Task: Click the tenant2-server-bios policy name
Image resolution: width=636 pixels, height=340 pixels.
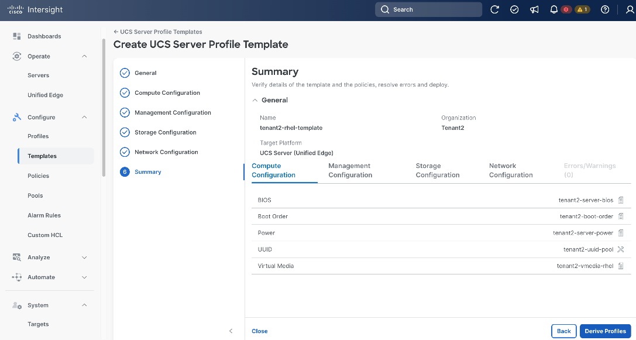Action: click(586, 200)
